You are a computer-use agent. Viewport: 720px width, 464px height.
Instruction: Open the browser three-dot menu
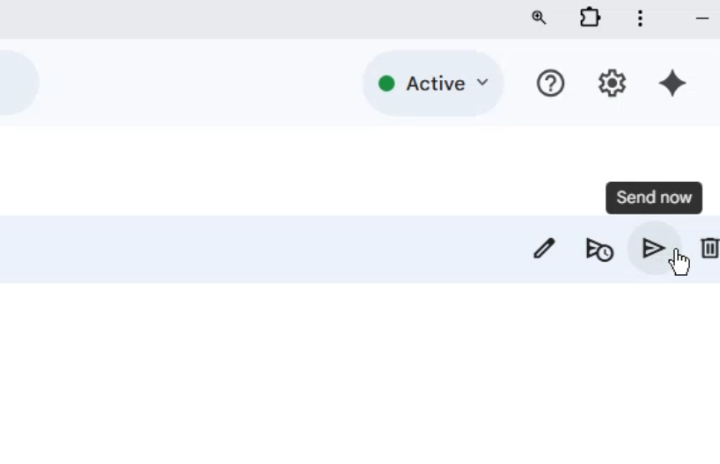coord(640,18)
